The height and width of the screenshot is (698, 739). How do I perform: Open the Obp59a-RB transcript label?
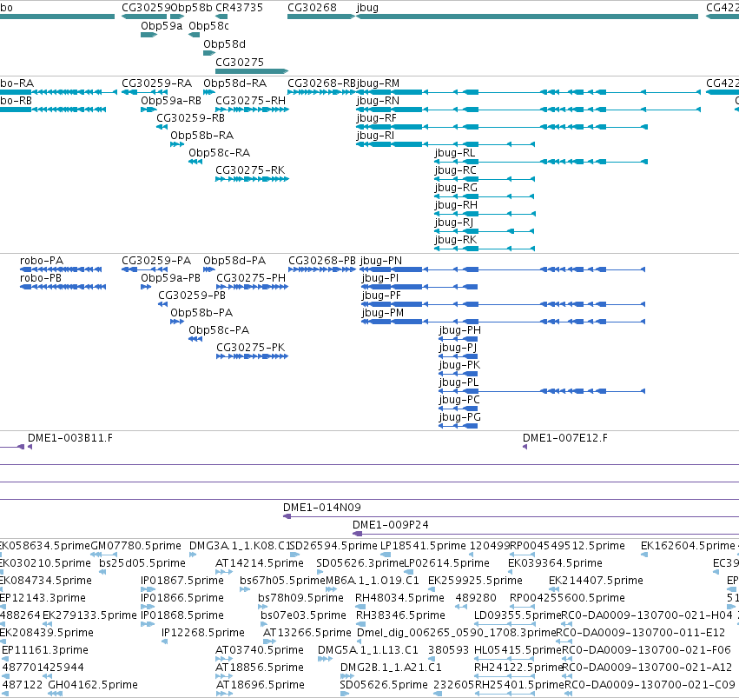(x=171, y=101)
